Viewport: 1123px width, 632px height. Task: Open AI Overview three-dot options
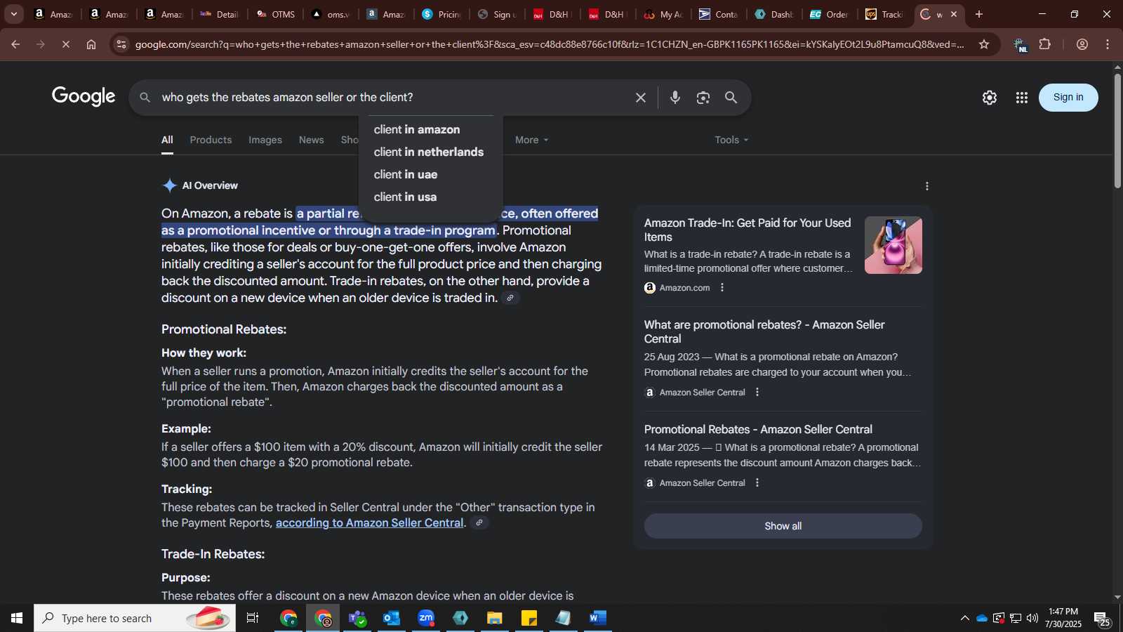[x=927, y=186]
